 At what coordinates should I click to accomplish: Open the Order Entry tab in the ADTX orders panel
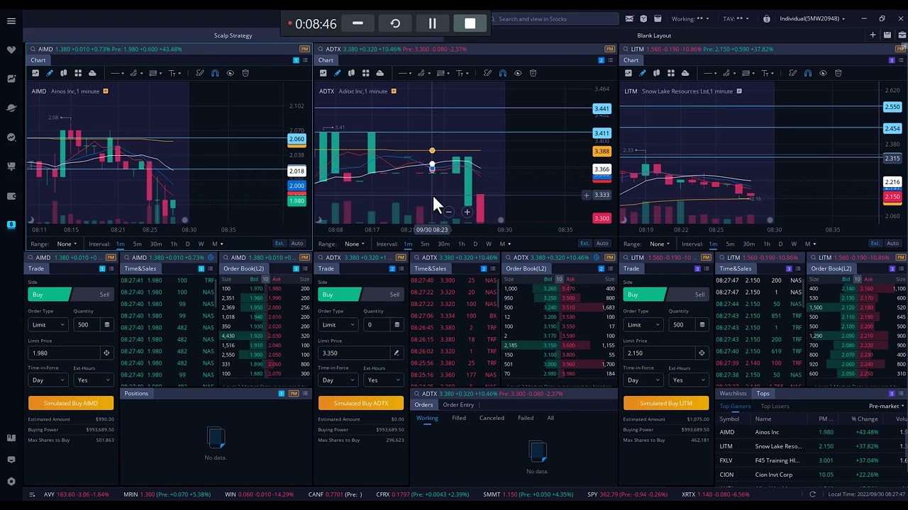coord(458,404)
